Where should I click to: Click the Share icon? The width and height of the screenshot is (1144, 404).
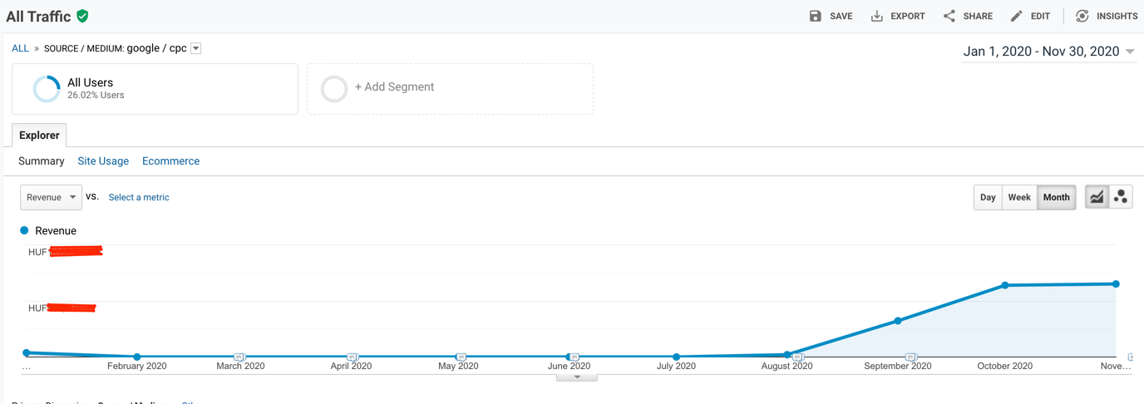coord(949,16)
